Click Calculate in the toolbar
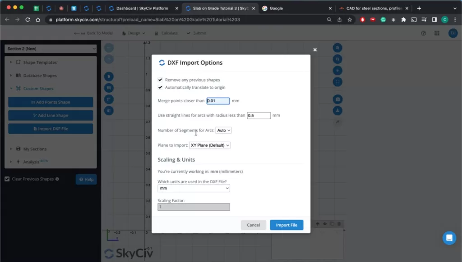 [x=166, y=33]
